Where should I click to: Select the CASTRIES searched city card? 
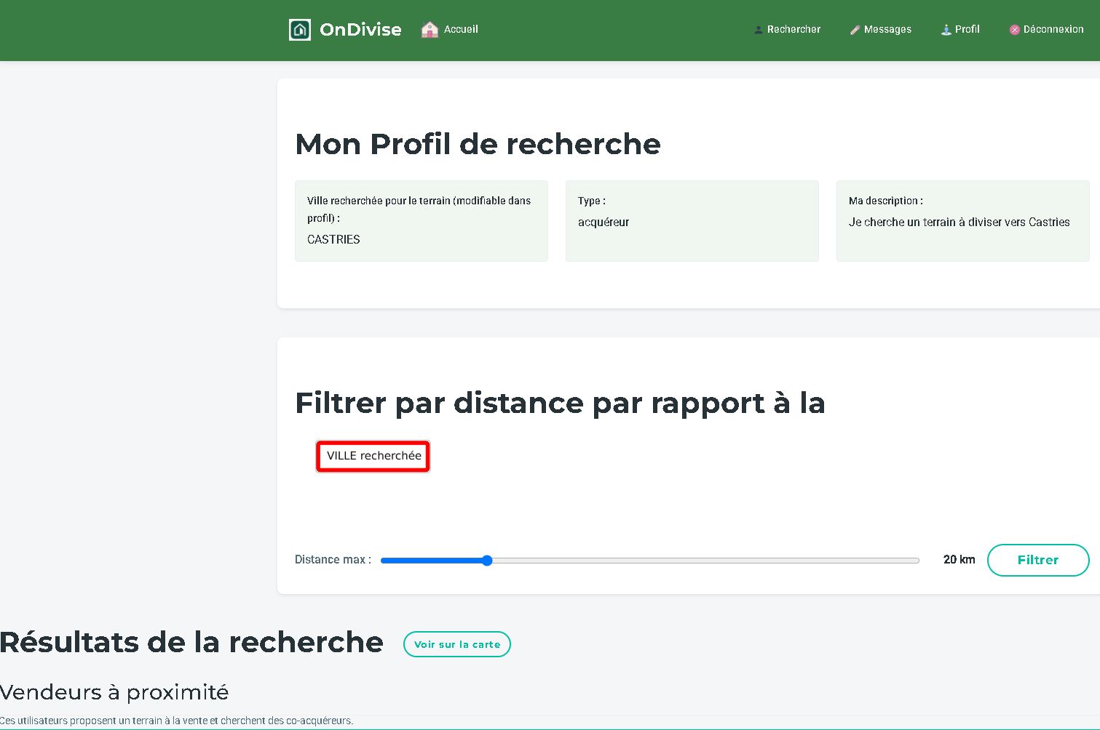421,221
